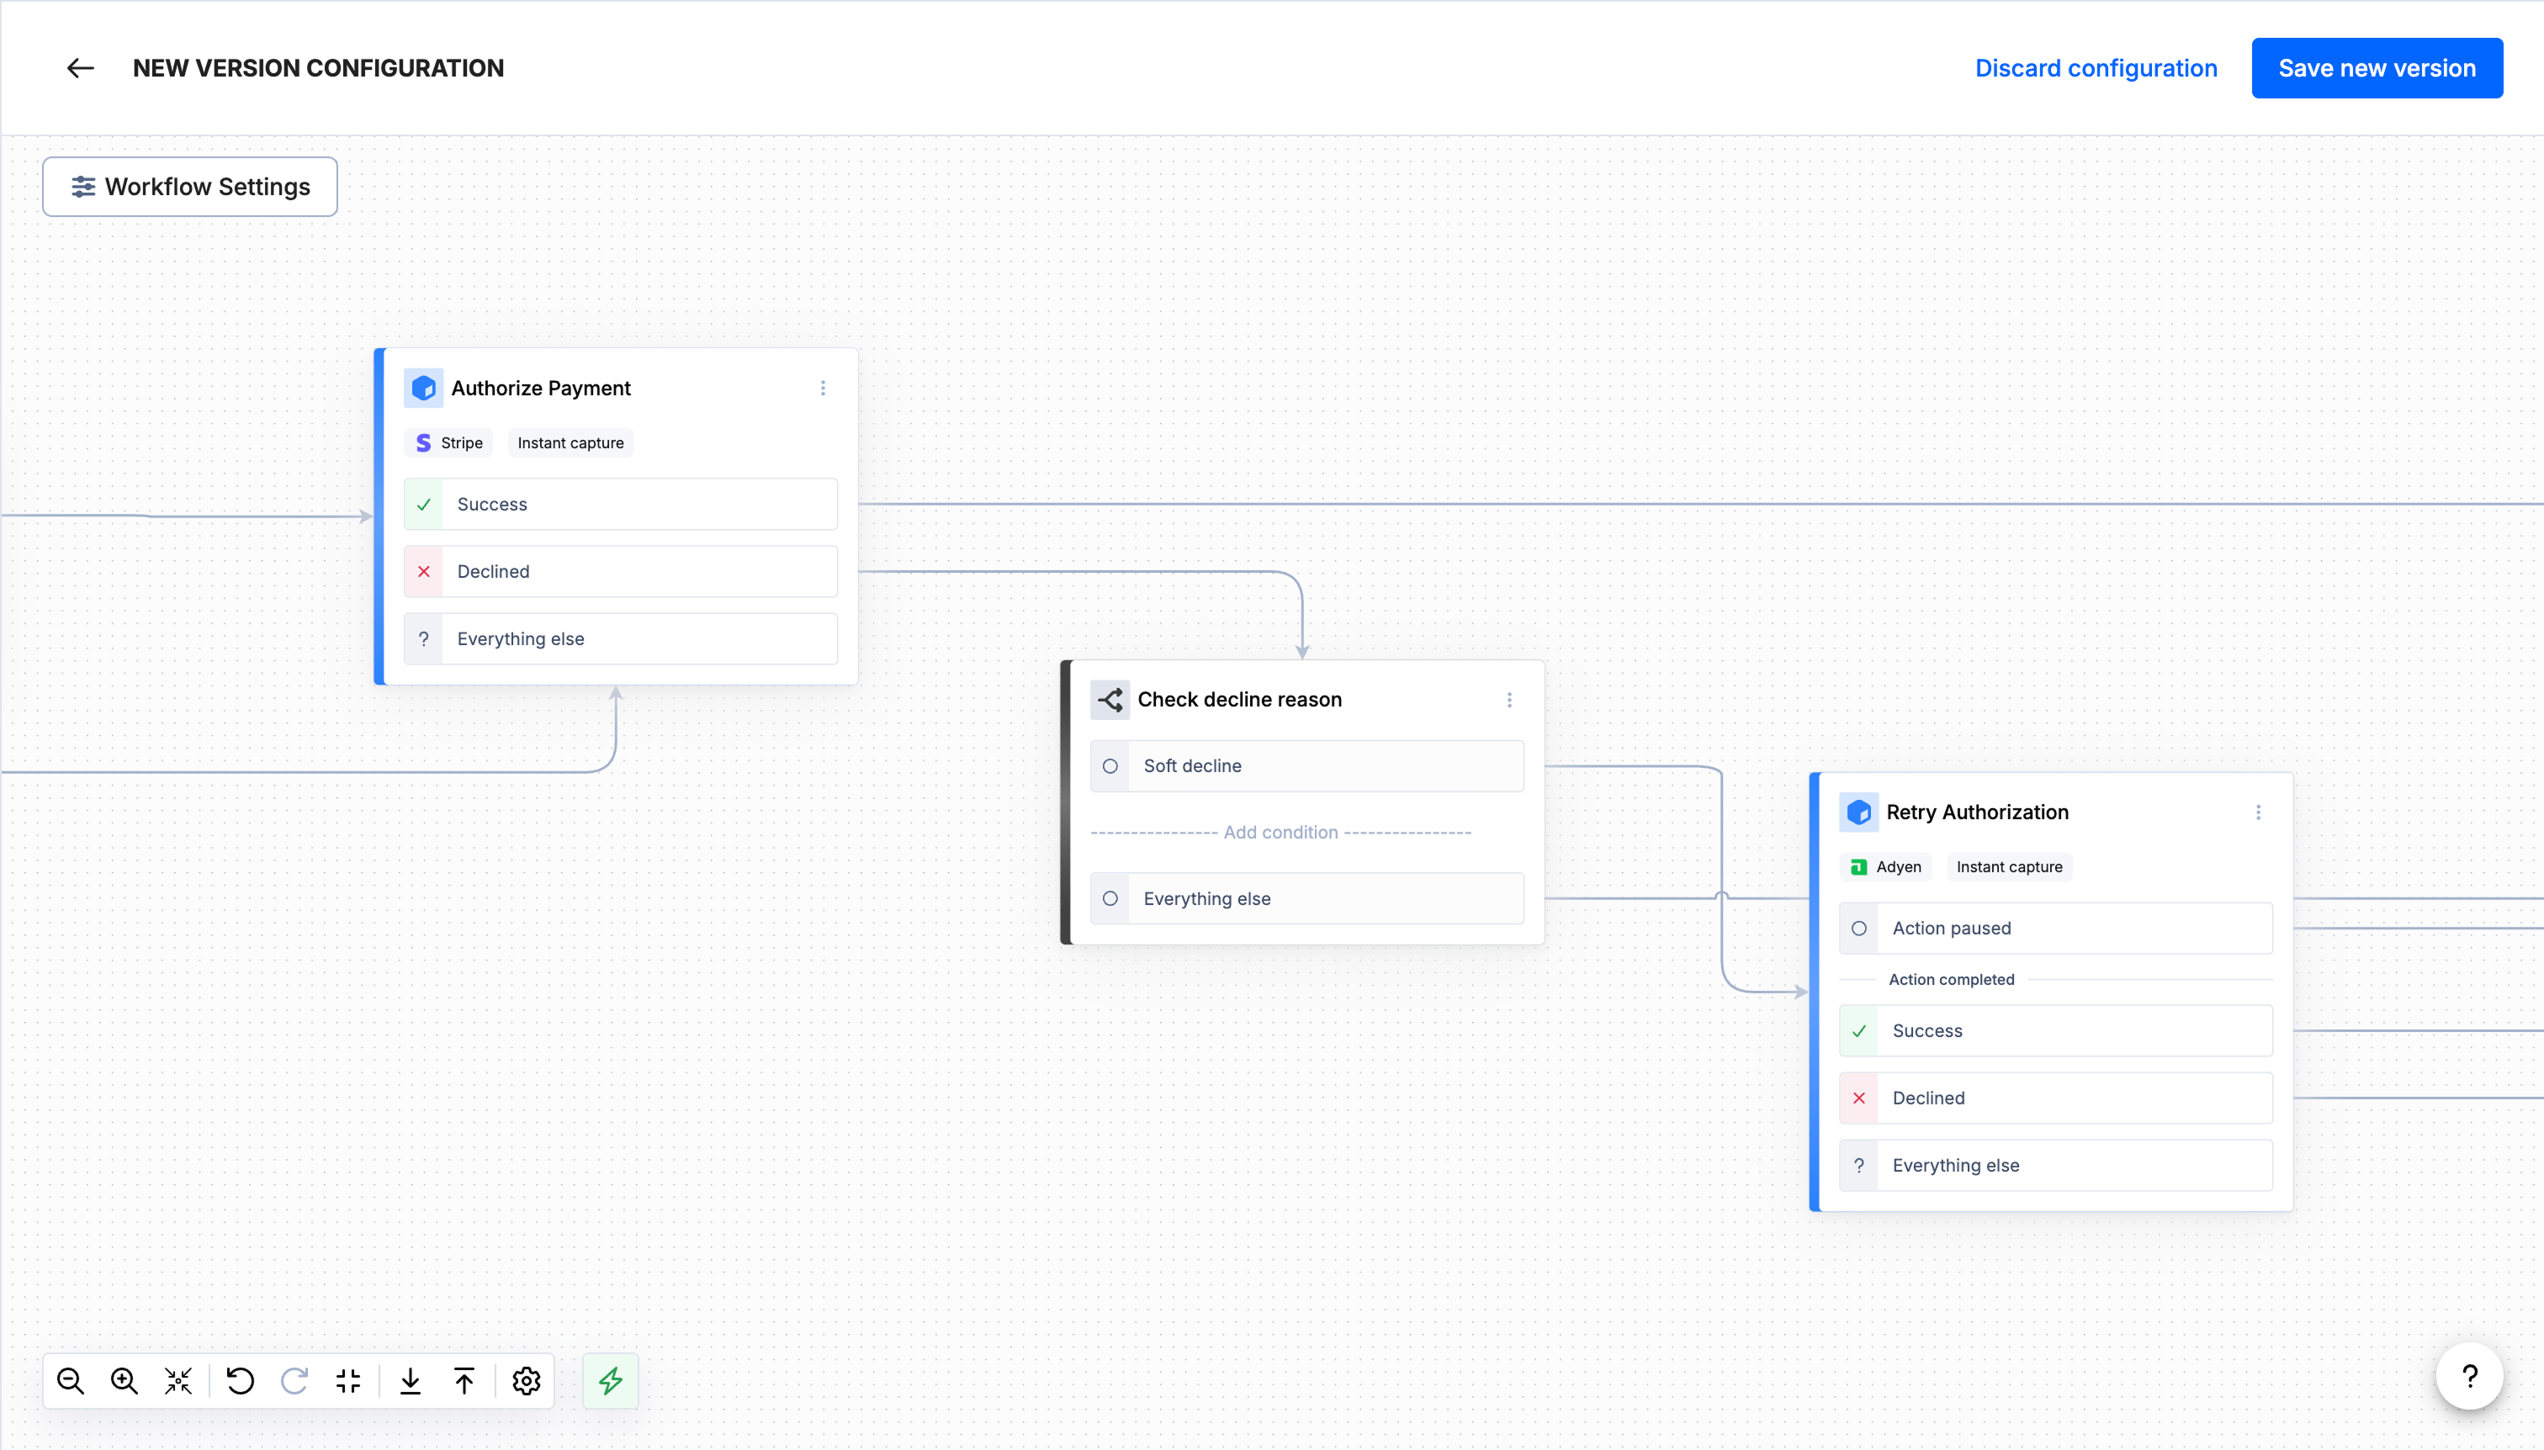Select the Soft decline condition
This screenshot has height=1450, width=2544.
[x=1306, y=766]
